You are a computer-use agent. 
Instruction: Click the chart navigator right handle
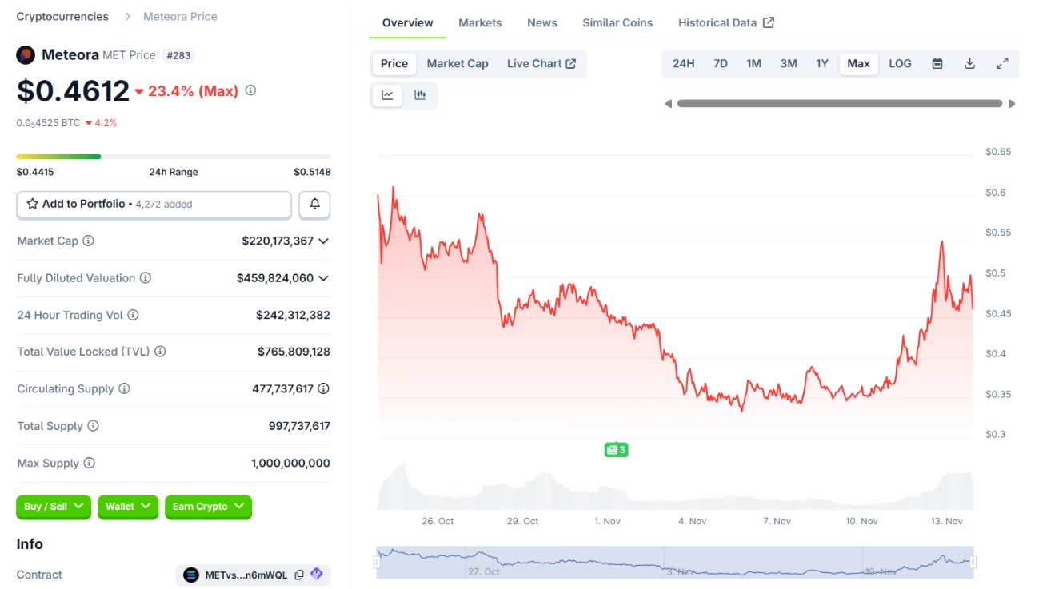tap(973, 562)
